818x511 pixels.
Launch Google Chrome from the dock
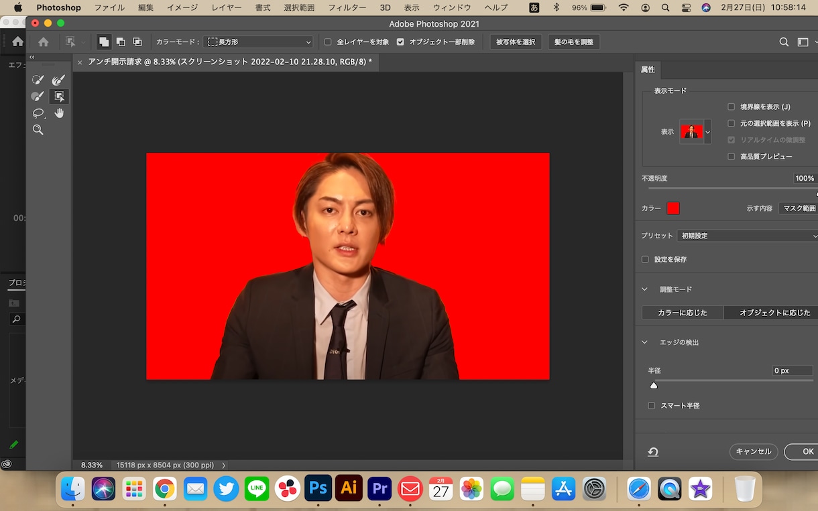click(x=165, y=489)
